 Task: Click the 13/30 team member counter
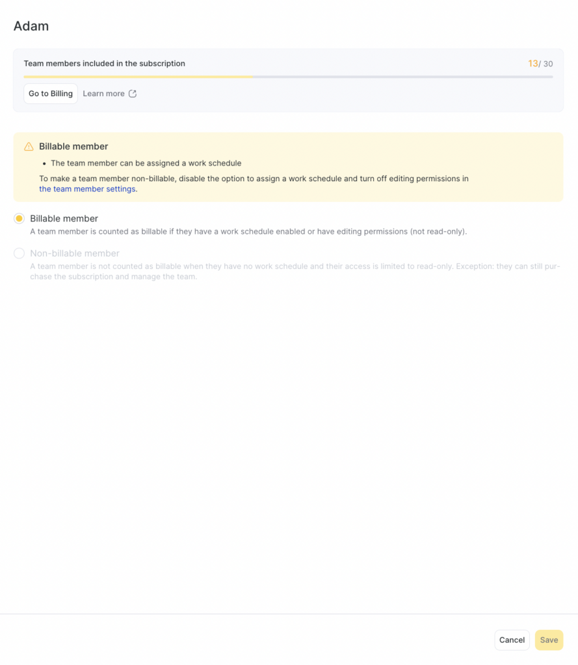(x=540, y=64)
